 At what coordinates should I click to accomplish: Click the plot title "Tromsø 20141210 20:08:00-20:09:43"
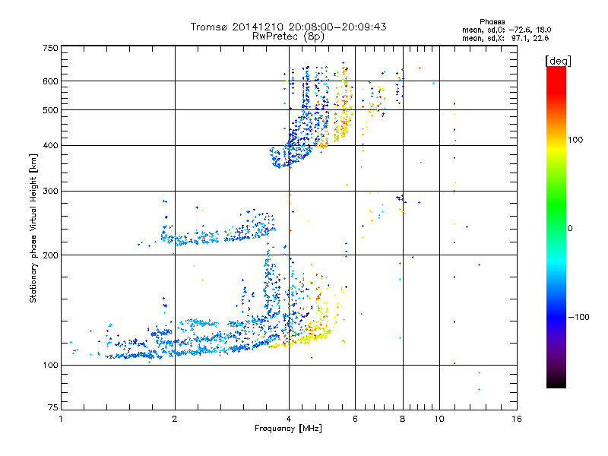(x=288, y=27)
